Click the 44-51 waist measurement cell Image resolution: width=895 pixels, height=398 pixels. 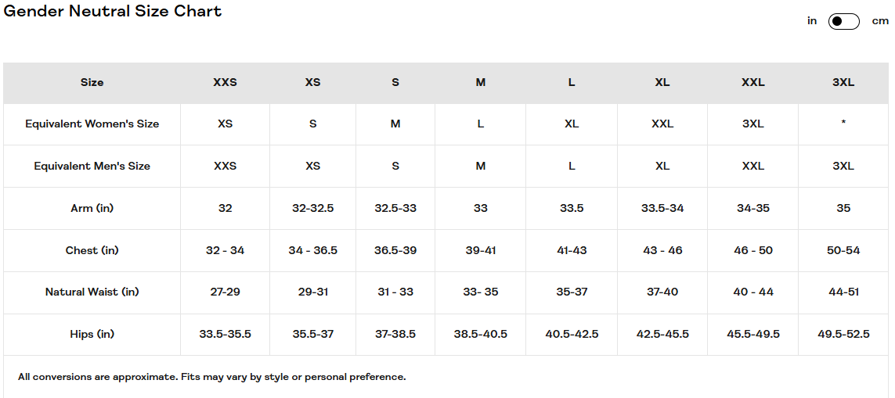pyautogui.click(x=843, y=292)
